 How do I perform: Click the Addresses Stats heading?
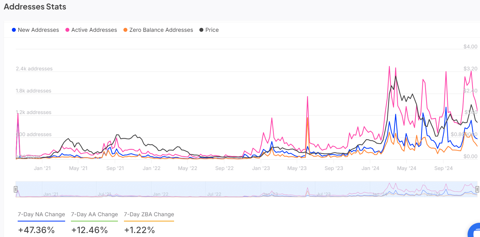(35, 7)
